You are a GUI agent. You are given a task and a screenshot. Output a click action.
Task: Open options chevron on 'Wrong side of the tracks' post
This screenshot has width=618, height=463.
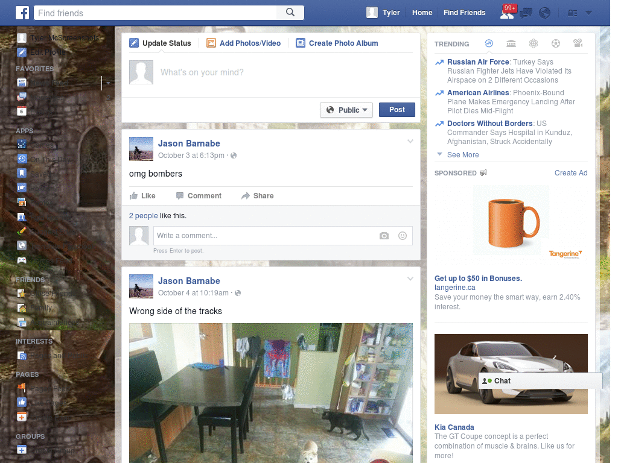pyautogui.click(x=410, y=279)
